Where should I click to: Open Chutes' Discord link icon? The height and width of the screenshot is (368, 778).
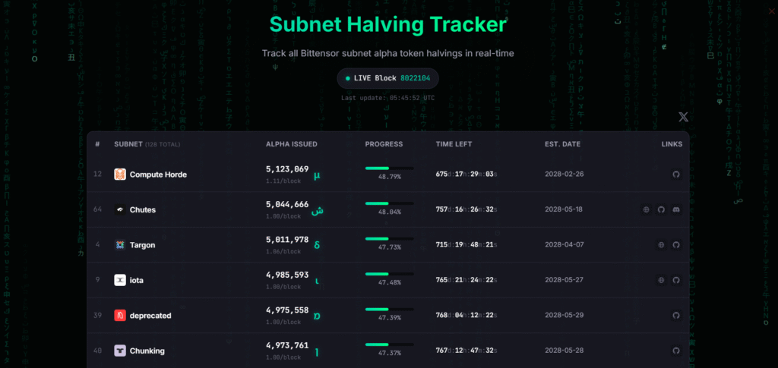click(676, 209)
